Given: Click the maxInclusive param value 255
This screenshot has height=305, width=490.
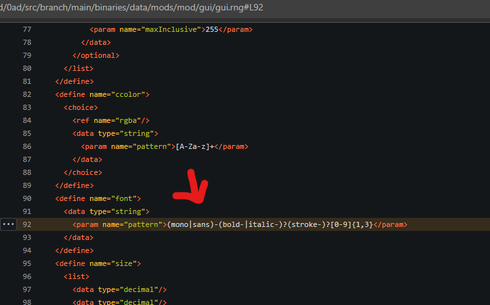Looking at the screenshot, I should (x=212, y=29).
